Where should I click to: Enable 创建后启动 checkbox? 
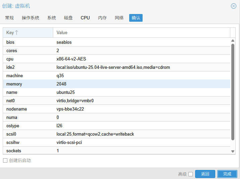pyautogui.click(x=5, y=161)
